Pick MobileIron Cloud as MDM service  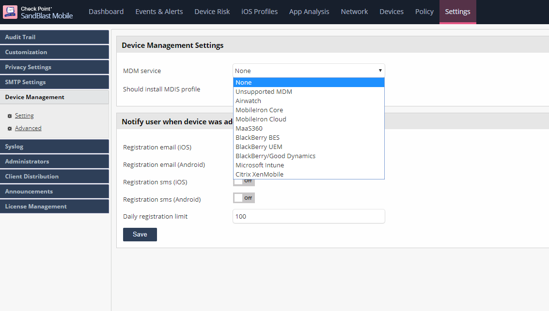(261, 119)
